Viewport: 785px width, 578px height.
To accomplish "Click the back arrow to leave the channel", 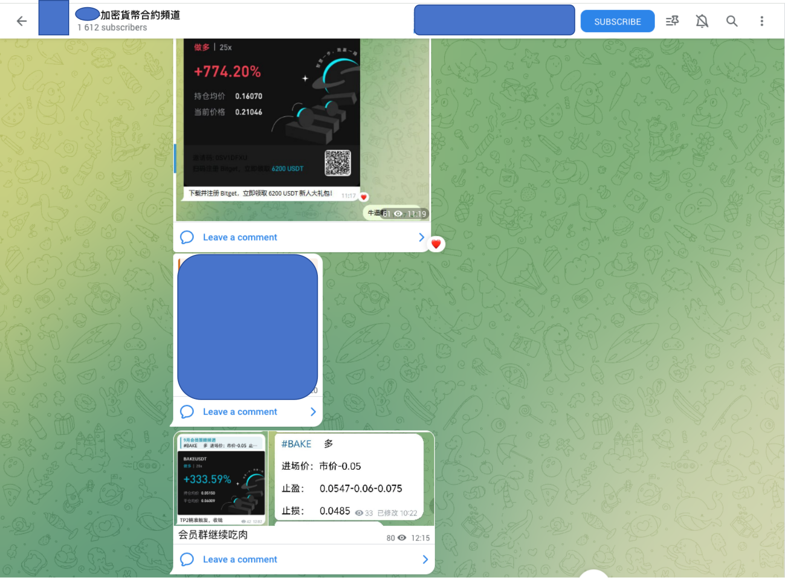I will 21,21.
